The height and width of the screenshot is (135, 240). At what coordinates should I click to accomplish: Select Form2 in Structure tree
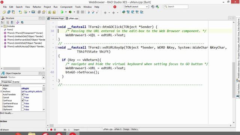pyautogui.click(x=10, y=30)
